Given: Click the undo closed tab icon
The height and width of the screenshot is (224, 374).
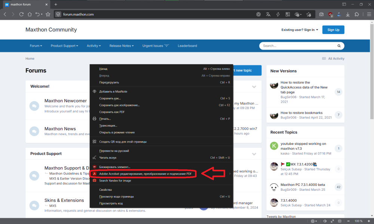Looking at the screenshot, I should point(37,14).
